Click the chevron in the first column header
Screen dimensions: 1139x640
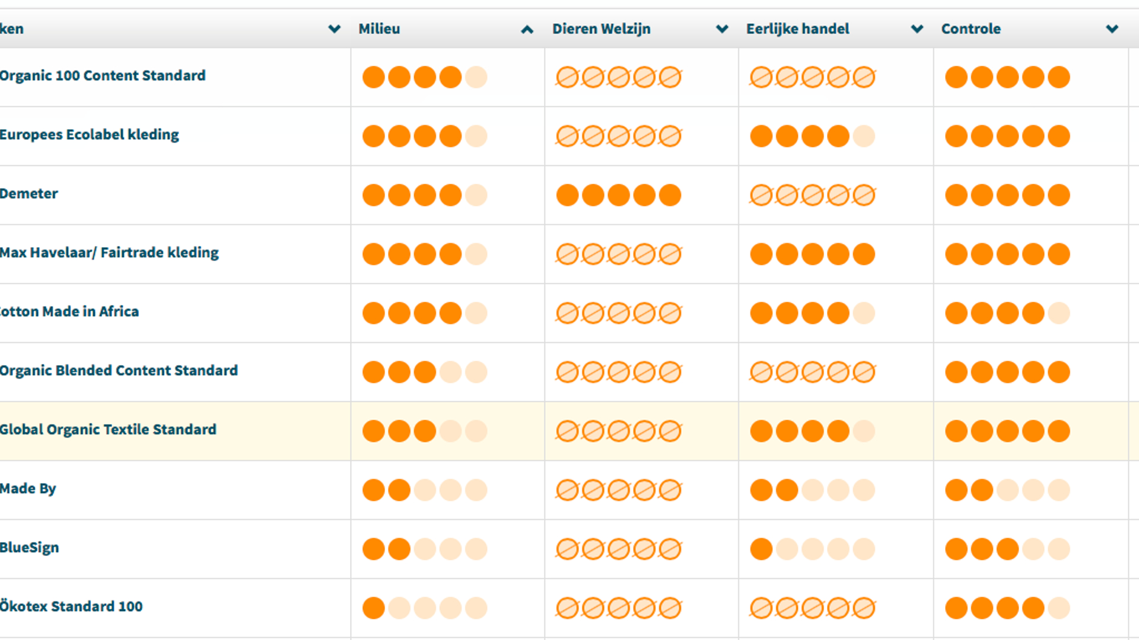(335, 29)
